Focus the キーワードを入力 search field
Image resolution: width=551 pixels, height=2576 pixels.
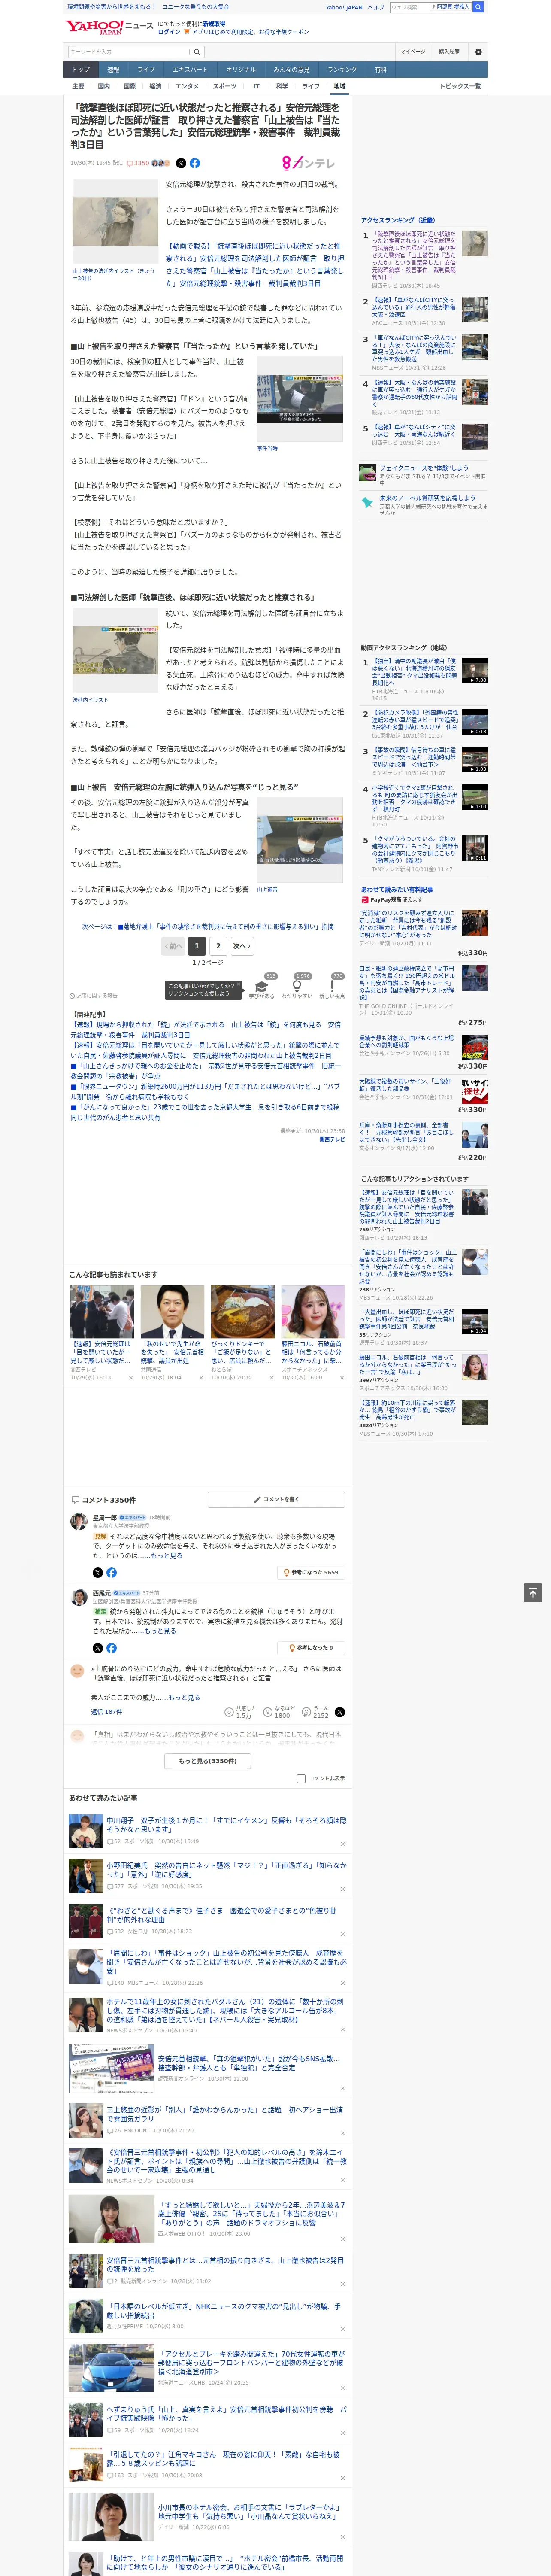click(x=129, y=52)
